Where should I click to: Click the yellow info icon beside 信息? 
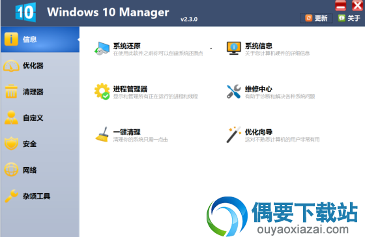[x=11, y=39]
